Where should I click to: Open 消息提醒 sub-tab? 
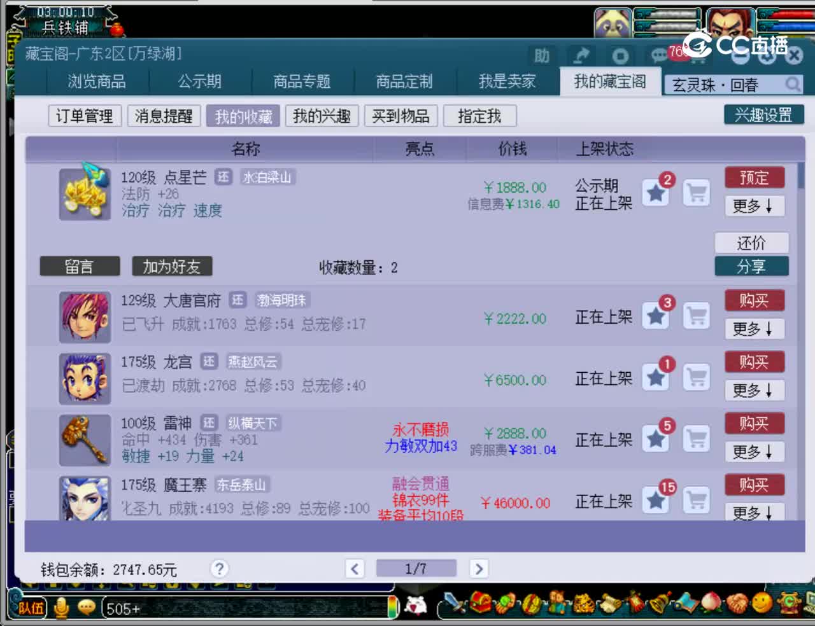coord(164,116)
